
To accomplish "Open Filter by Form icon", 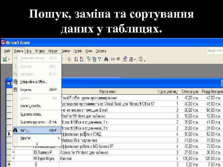I will (94, 59).
